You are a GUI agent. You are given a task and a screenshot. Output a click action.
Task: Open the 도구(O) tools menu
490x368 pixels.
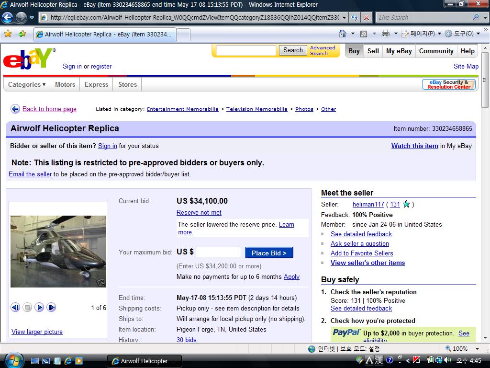[x=462, y=34]
